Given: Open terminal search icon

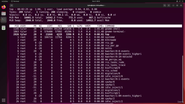Looking at the screenshot, I should (164, 5).
